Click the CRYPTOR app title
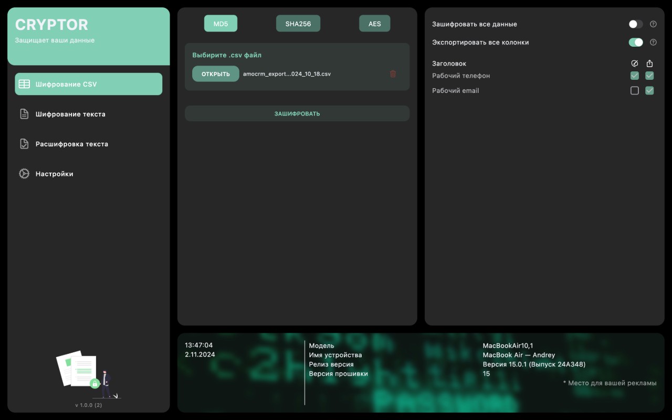This screenshot has width=672, height=420. coord(51,25)
